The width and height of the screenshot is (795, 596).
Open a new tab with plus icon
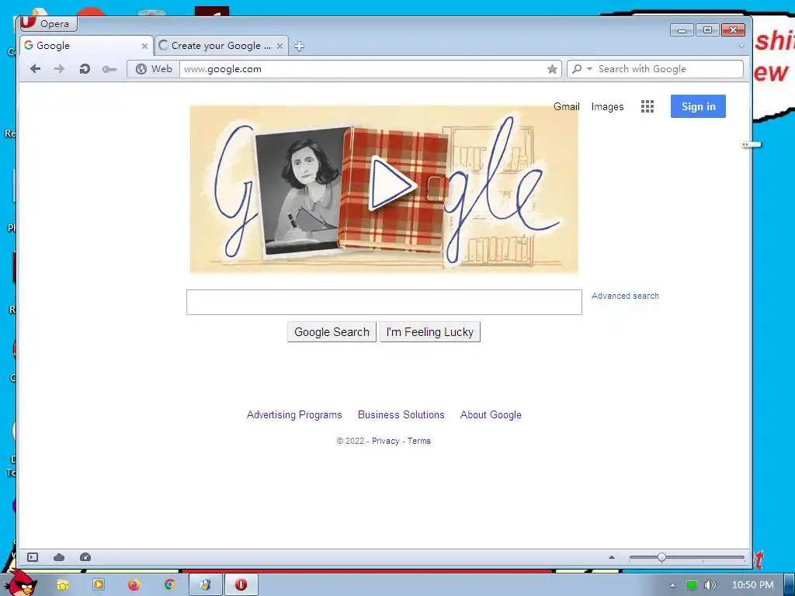(299, 46)
